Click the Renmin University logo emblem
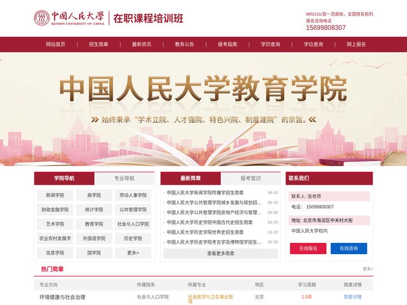The image size is (407, 305). pyautogui.click(x=41, y=18)
